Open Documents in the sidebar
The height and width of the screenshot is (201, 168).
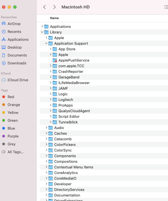point(17,55)
